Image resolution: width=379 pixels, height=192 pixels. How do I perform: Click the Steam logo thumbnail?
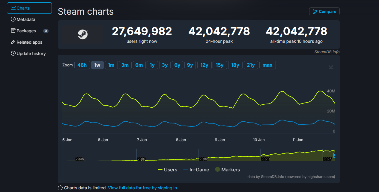click(83, 35)
